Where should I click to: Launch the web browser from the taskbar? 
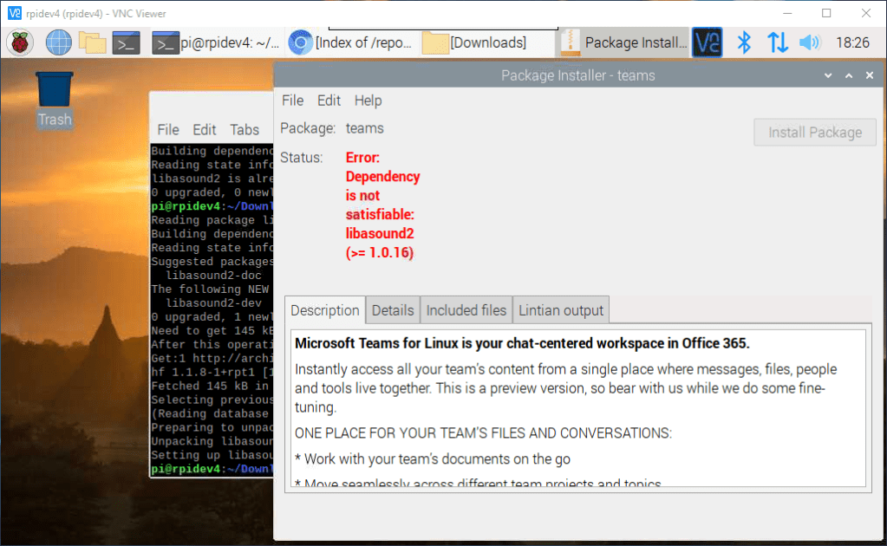click(57, 42)
